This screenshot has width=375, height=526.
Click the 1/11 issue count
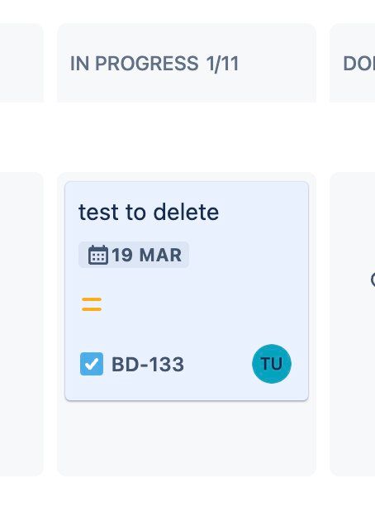(222, 64)
